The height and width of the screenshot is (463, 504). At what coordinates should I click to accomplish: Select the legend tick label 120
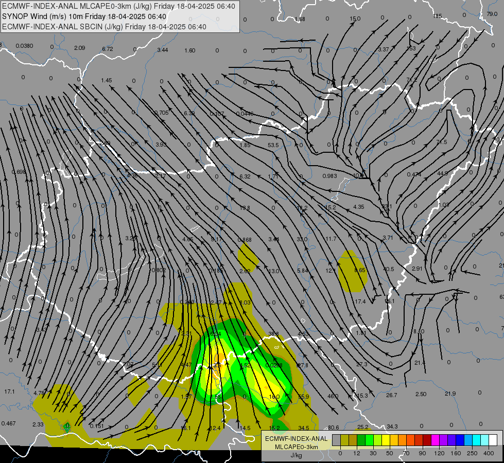pos(439,453)
